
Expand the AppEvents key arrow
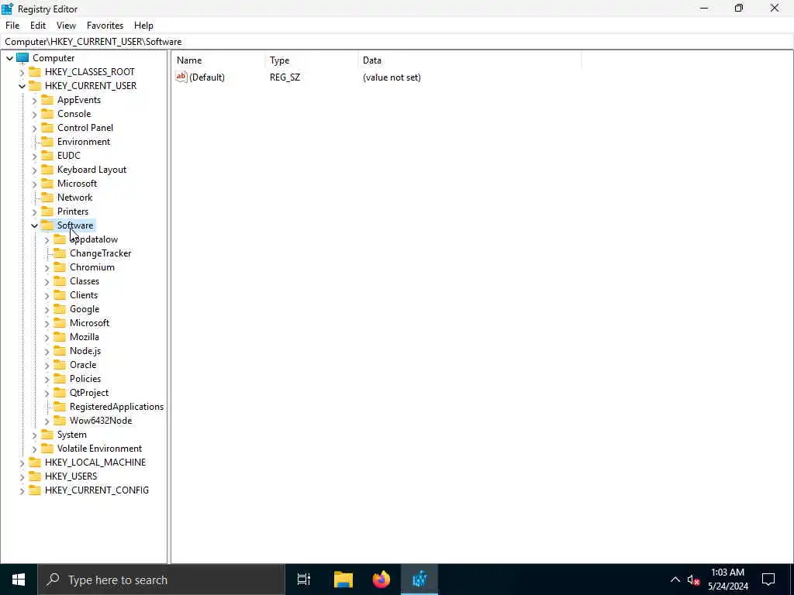tap(34, 100)
